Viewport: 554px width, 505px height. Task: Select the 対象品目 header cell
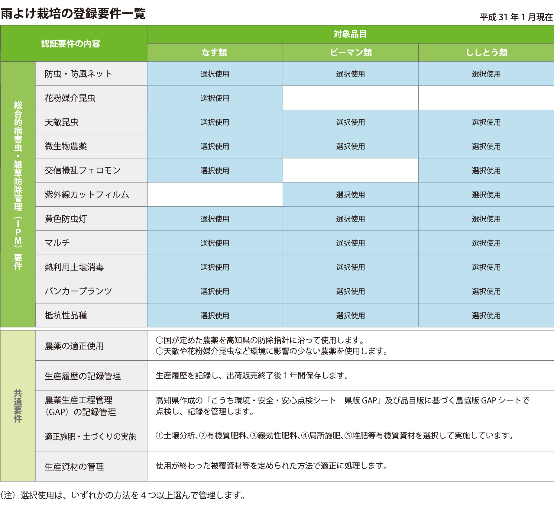click(350, 34)
